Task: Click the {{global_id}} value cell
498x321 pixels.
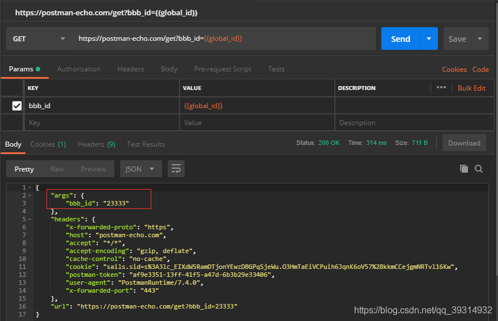Action: 257,106
